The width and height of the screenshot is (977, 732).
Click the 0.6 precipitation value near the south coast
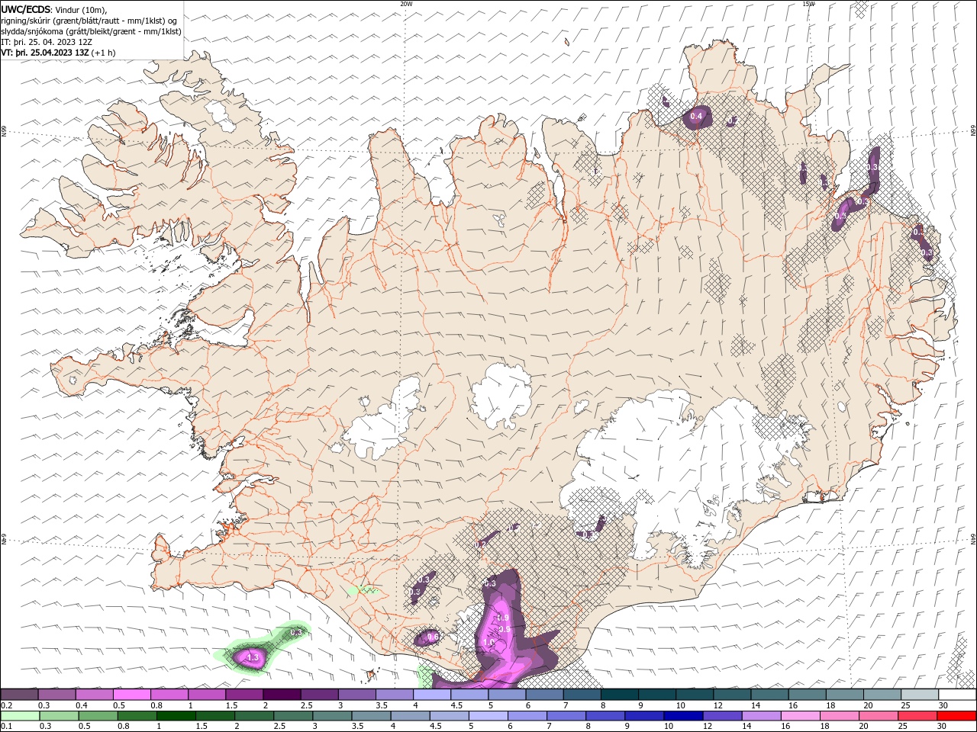tap(433, 637)
